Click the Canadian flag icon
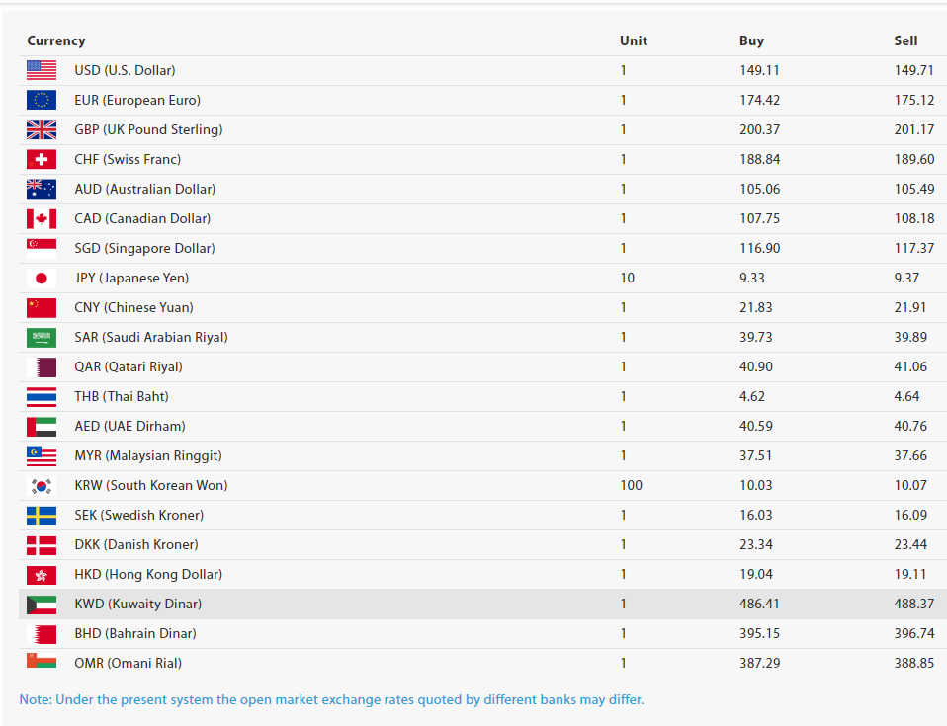The image size is (947, 726). tap(42, 218)
